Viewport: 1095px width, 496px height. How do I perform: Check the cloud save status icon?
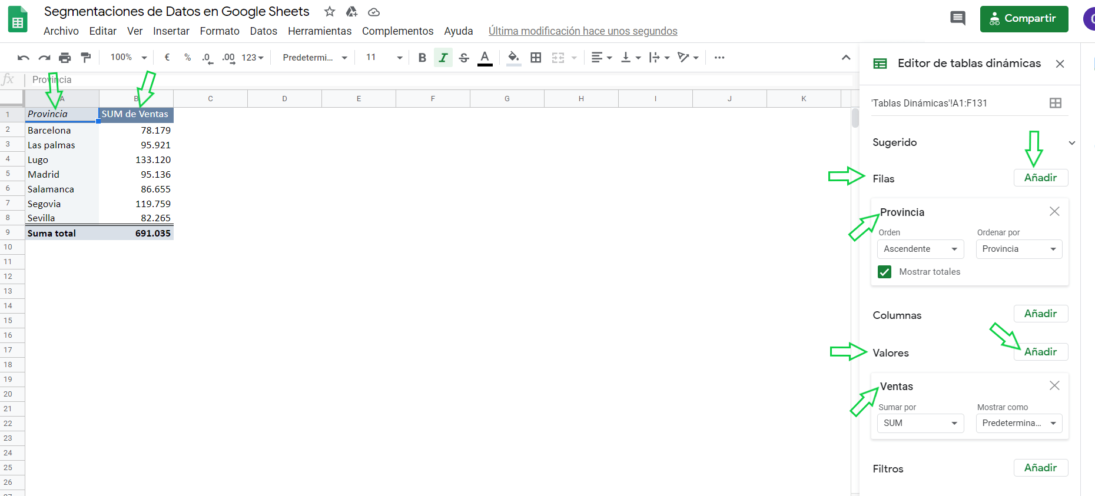tap(374, 12)
